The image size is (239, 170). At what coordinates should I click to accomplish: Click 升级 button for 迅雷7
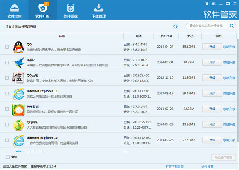pyautogui.click(x=212, y=62)
